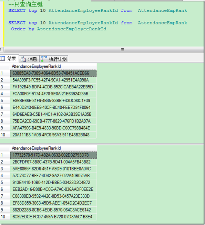Screen dimensions: 205x225
Task: Click row header 10 in the first result grid
Action: tap(5, 135)
